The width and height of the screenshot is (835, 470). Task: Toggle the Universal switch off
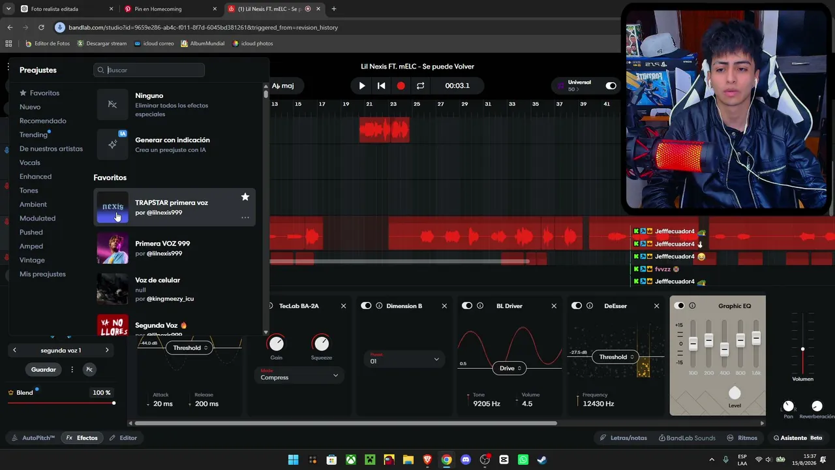tap(611, 86)
